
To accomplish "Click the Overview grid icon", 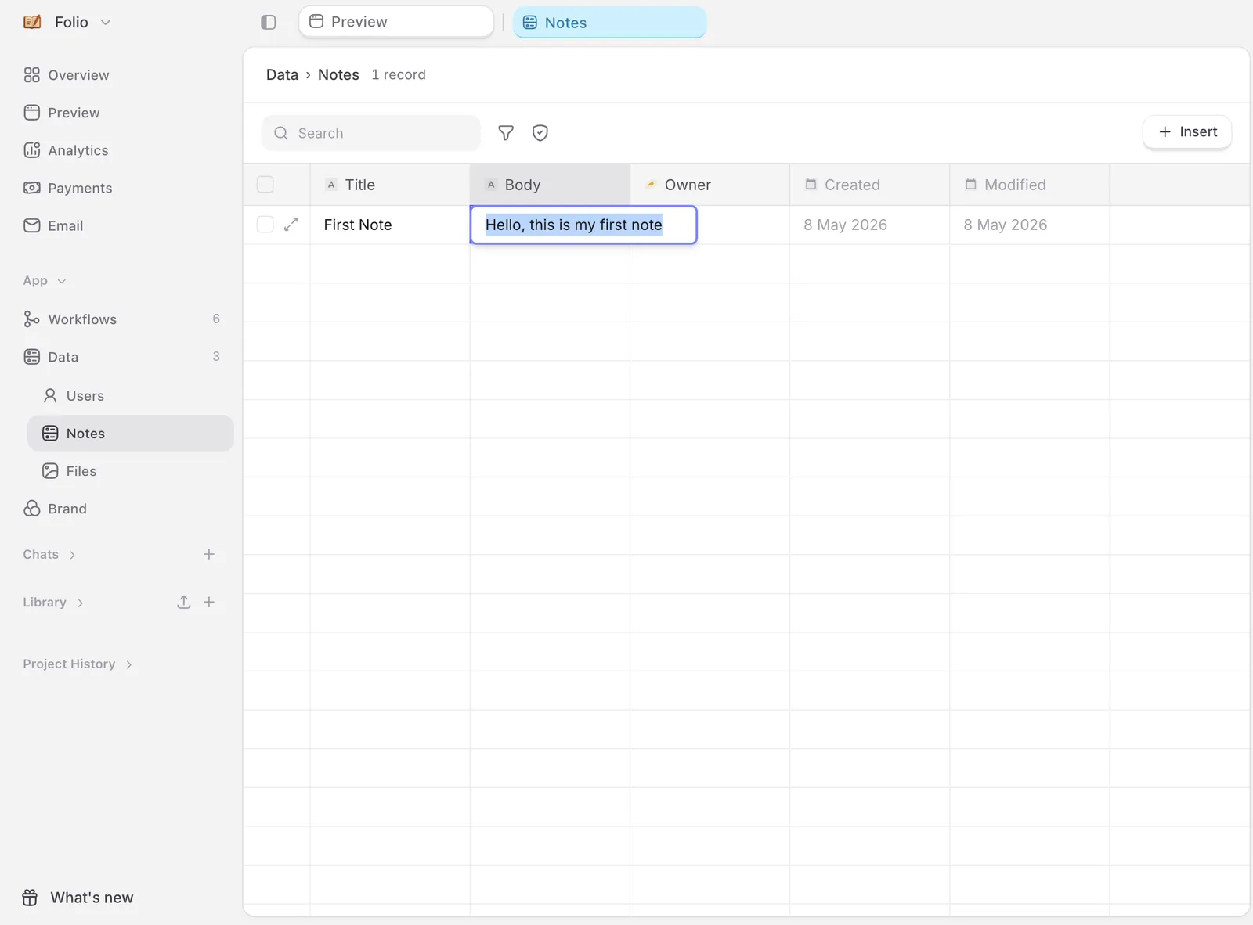I will (x=31, y=75).
